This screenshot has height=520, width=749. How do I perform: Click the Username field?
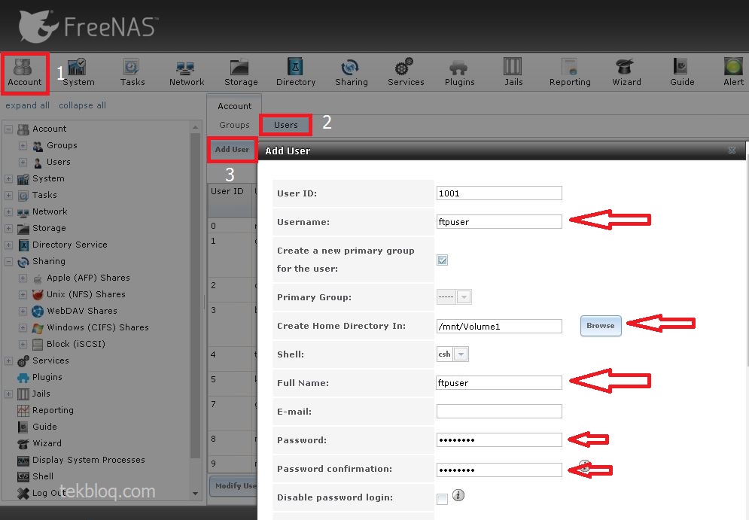499,221
